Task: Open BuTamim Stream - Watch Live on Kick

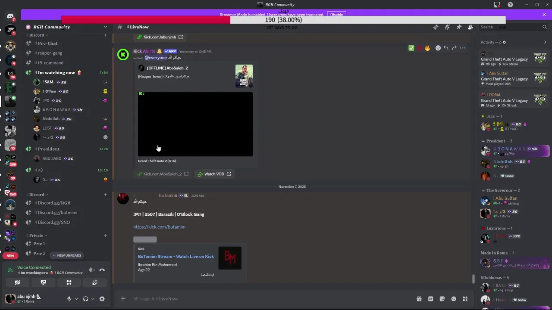Action: tap(176, 257)
